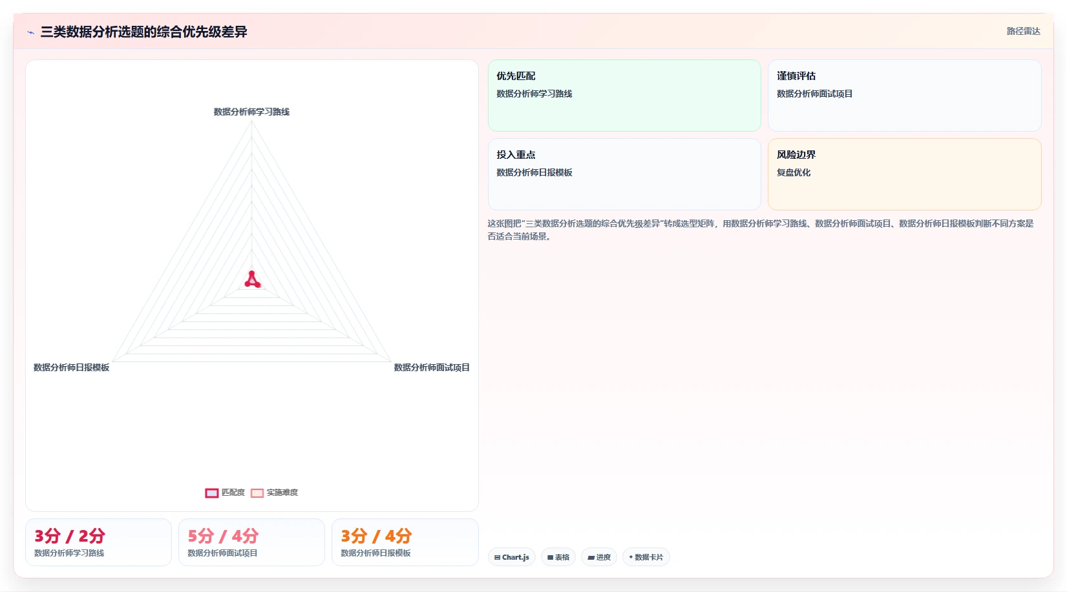1067x592 pixels.
Task: Click the radar axis label 数据分析师日报模板
Action: (71, 367)
